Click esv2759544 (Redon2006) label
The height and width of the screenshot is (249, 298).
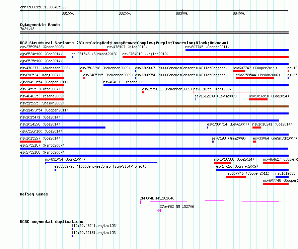point(258,75)
